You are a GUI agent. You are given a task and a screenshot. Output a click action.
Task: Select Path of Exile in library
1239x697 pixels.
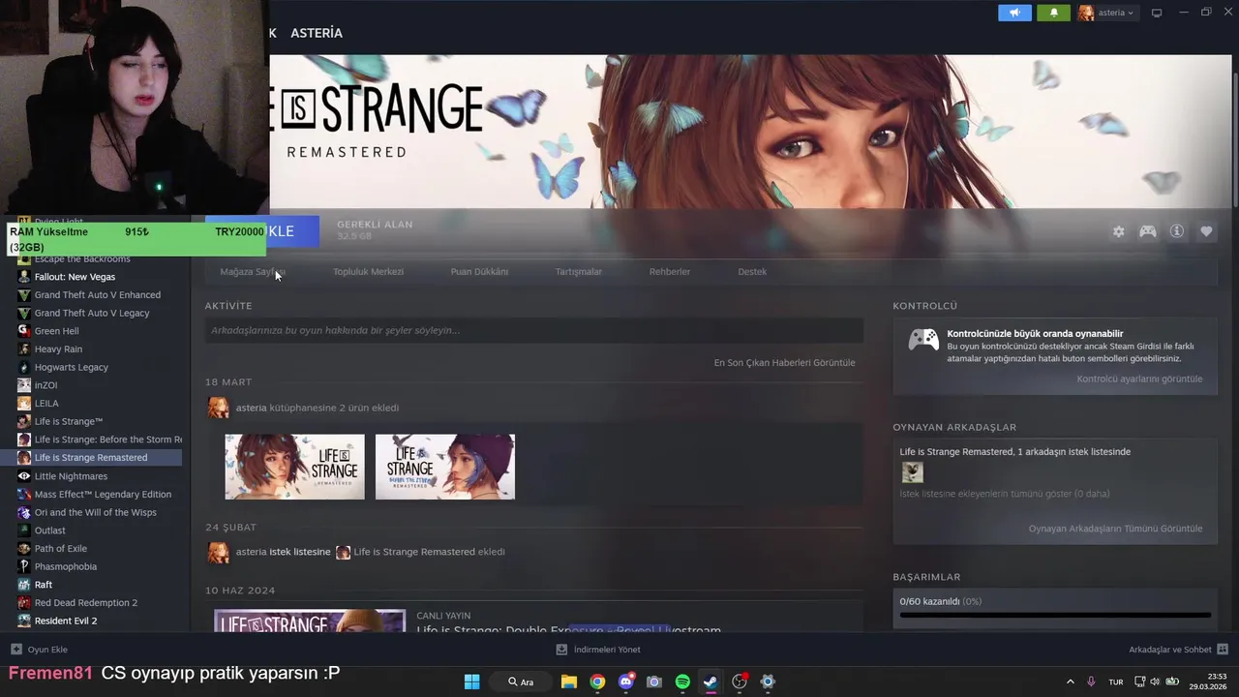tap(61, 549)
